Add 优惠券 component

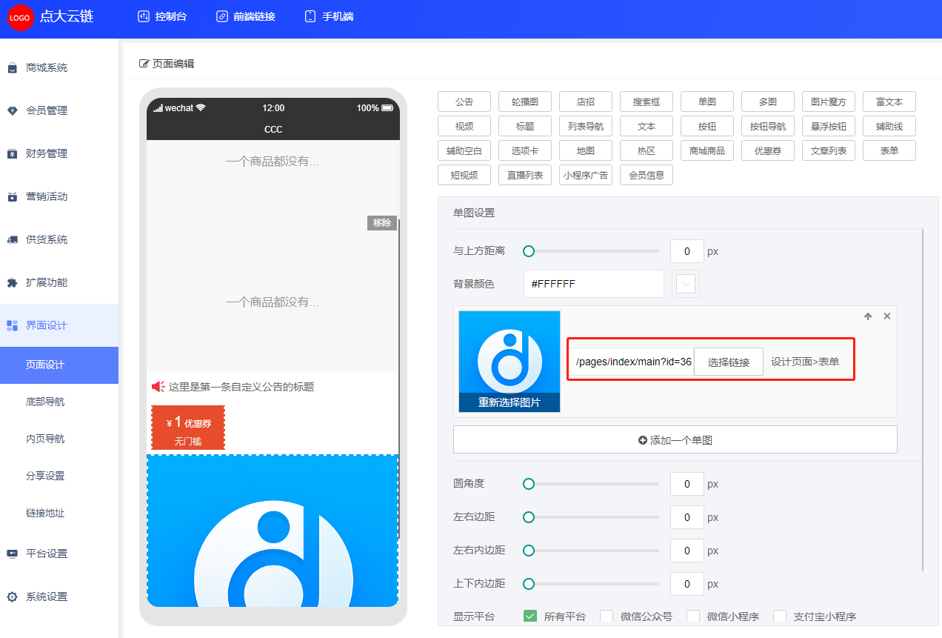point(768,150)
